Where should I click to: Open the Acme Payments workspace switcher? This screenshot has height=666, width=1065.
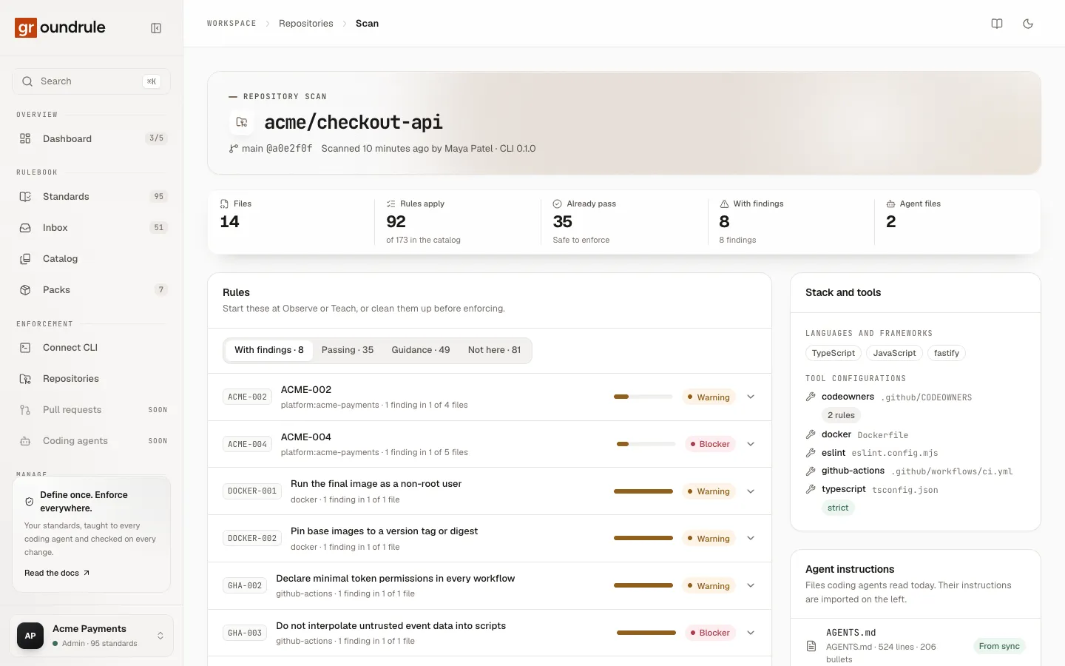click(x=92, y=636)
